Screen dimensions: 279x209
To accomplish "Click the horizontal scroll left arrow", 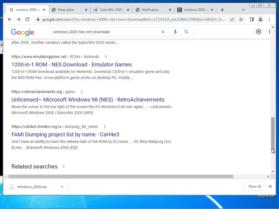I will point(6,176).
